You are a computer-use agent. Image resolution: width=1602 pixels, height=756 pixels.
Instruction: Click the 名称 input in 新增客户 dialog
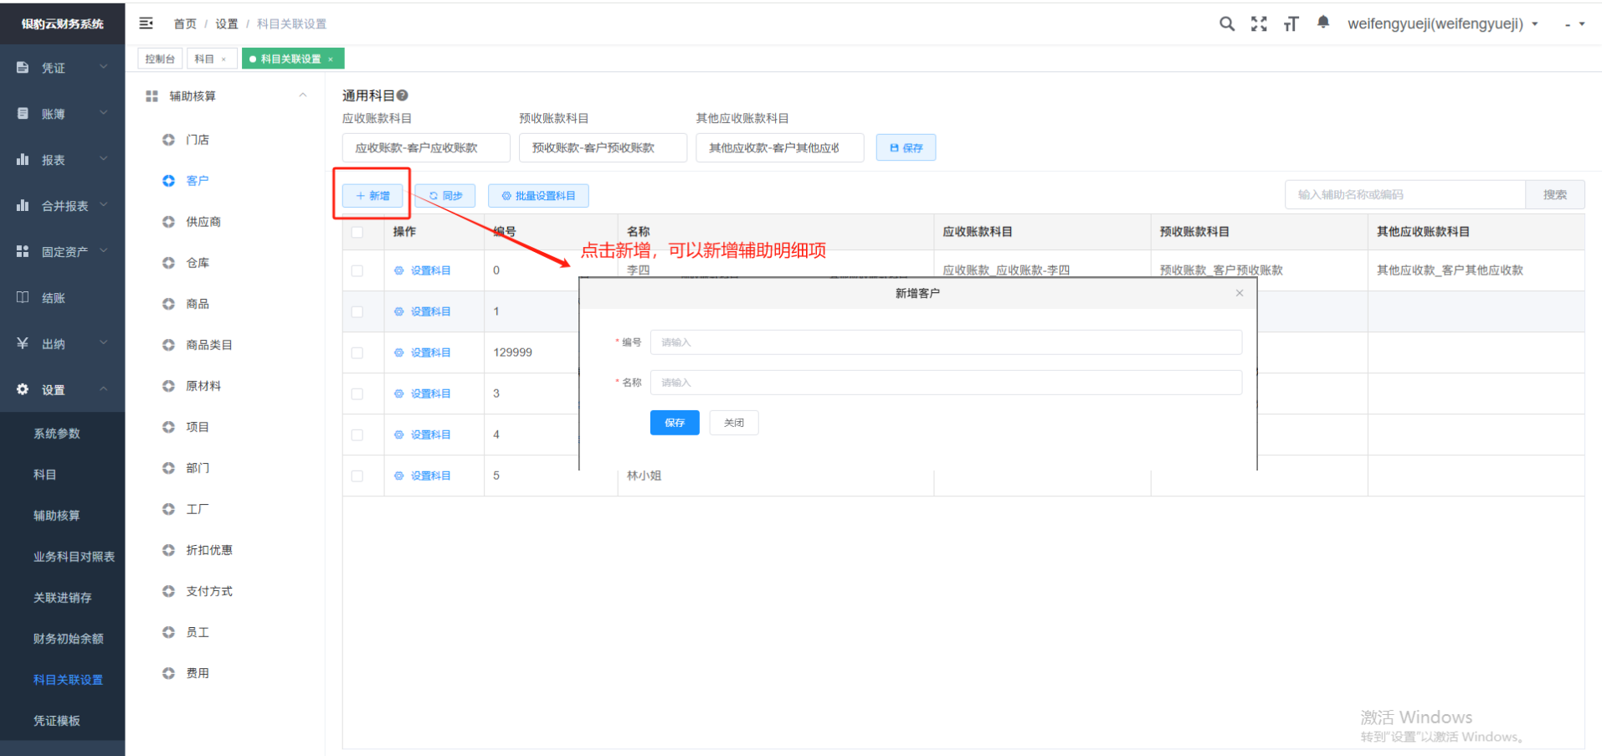pyautogui.click(x=946, y=383)
